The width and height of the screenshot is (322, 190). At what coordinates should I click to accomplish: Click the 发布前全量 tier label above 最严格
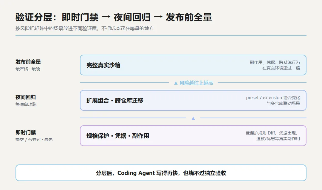point(28,62)
